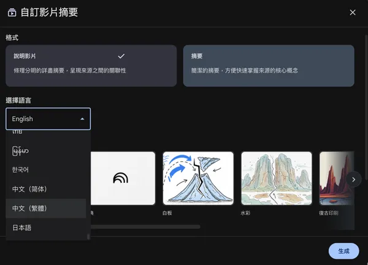
Task: Select the 白板 visual style thumbnail
Action: 197,178
